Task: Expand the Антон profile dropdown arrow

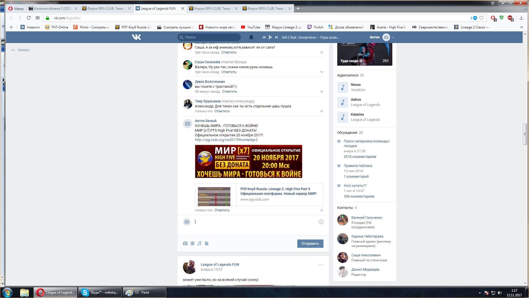Action: [x=393, y=38]
